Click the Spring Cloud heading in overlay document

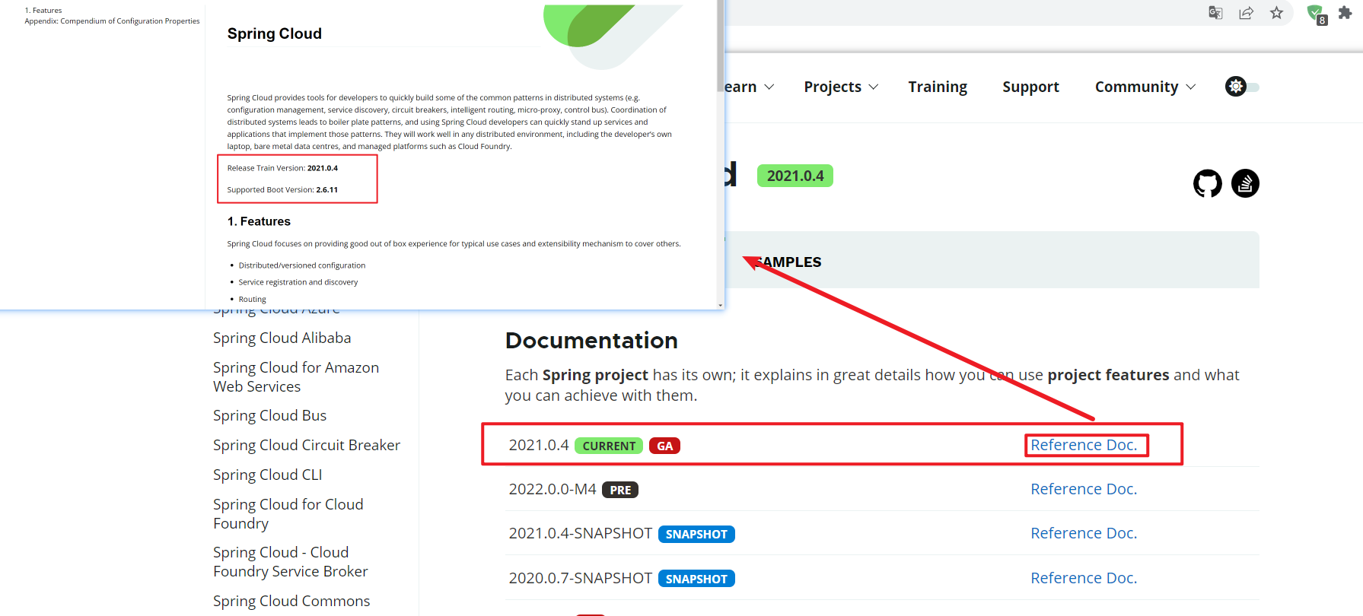click(x=275, y=33)
